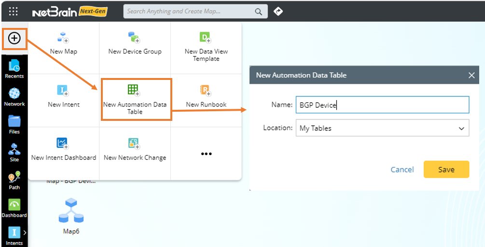Click the search magnifier icon
The image size is (485, 247).
tap(259, 12)
